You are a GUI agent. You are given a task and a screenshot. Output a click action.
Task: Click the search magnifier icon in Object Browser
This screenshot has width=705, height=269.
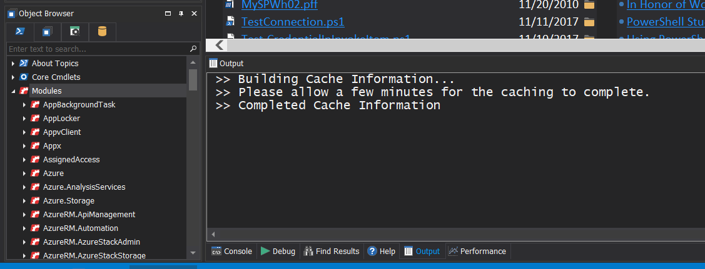pyautogui.click(x=193, y=49)
